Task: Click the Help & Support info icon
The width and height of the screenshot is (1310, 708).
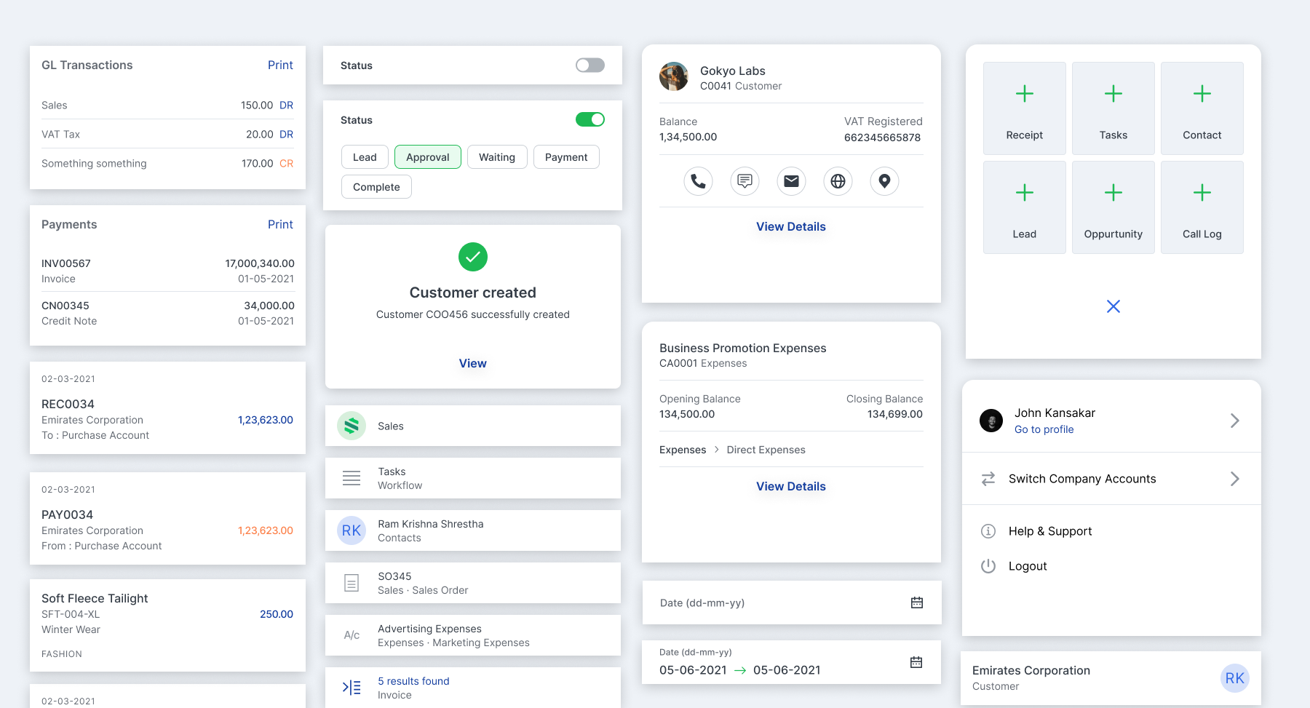Action: 988,531
